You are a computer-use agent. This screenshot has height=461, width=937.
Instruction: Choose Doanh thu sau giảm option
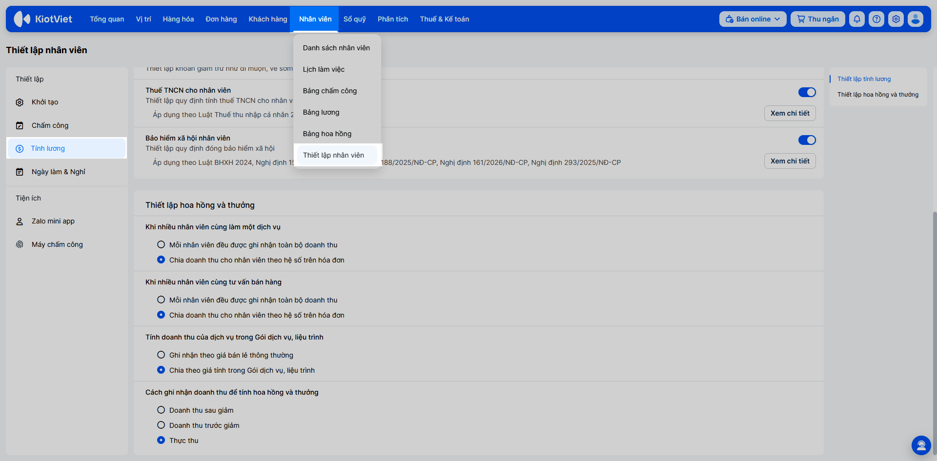[161, 410]
